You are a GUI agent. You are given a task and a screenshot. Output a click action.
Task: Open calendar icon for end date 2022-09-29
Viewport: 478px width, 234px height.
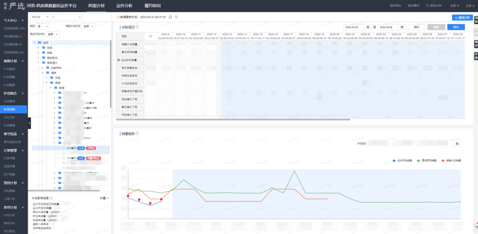coord(402,27)
